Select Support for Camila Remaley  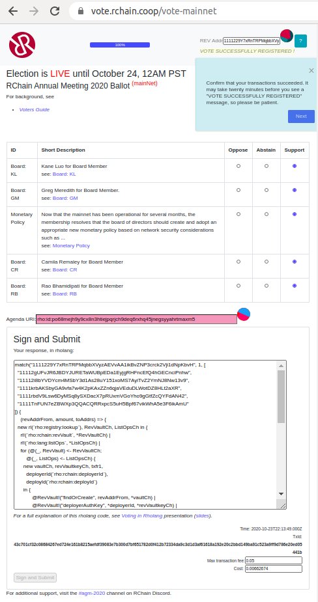[295, 262]
